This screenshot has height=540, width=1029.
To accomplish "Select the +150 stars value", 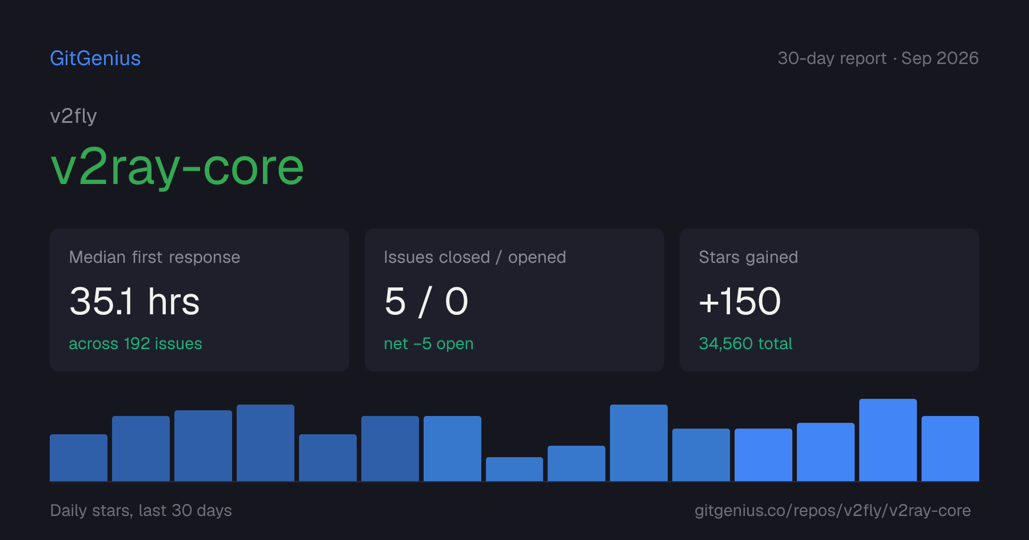I will tap(740, 301).
